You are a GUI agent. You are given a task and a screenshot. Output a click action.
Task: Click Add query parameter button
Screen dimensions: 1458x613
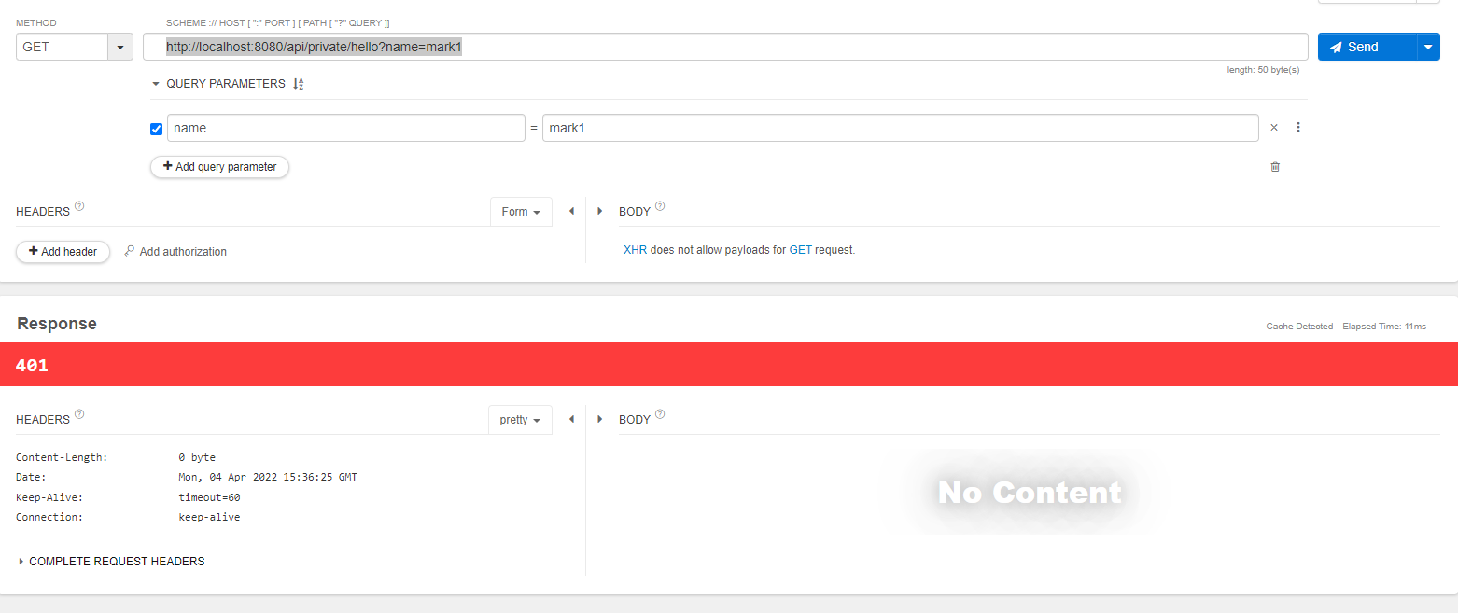click(x=220, y=167)
